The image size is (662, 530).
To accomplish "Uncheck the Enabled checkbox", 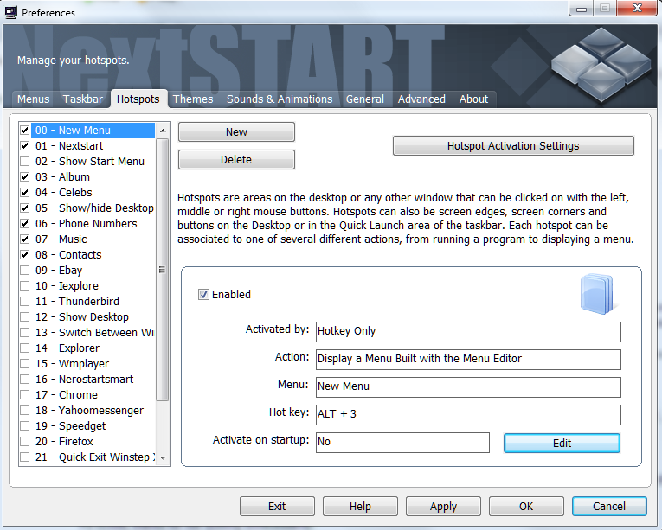I will pos(204,295).
